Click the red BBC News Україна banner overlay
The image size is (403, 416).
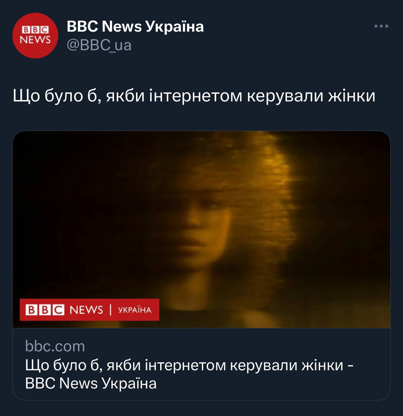pyautogui.click(x=90, y=310)
